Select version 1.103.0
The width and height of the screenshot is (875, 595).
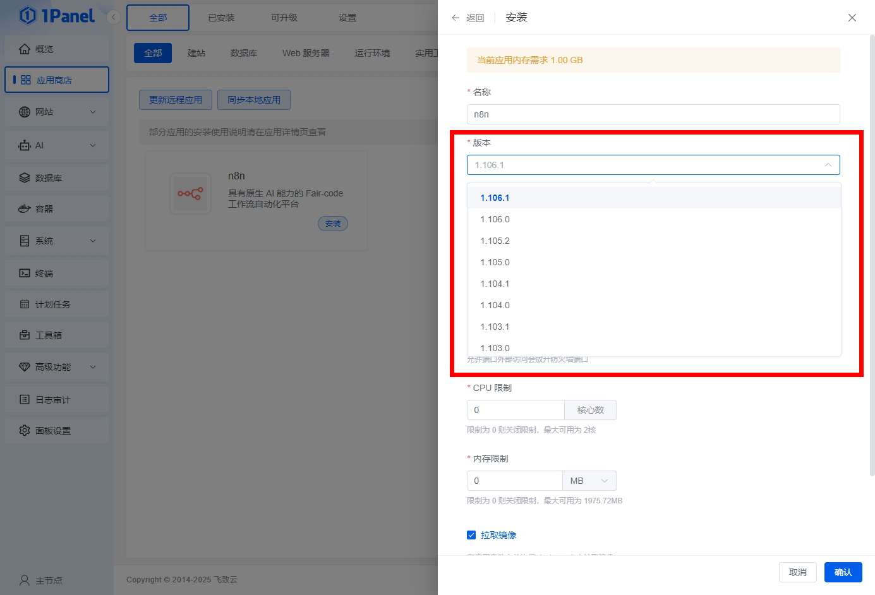[x=654, y=347]
